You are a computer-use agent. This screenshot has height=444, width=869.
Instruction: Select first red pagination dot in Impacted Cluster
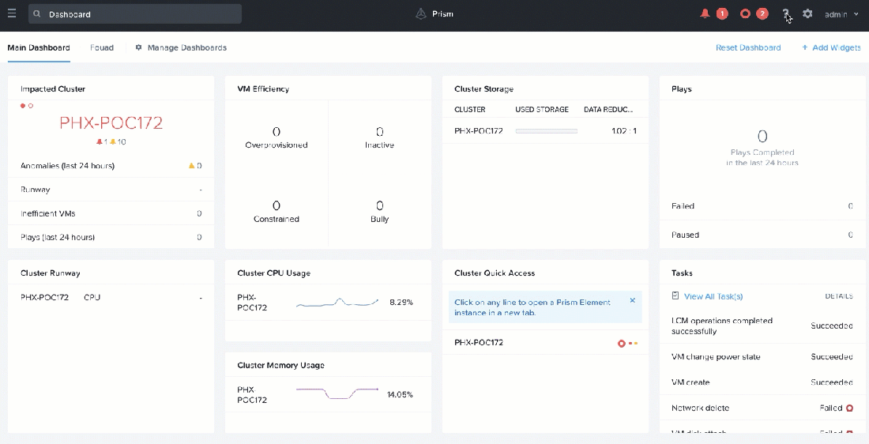[x=23, y=106]
